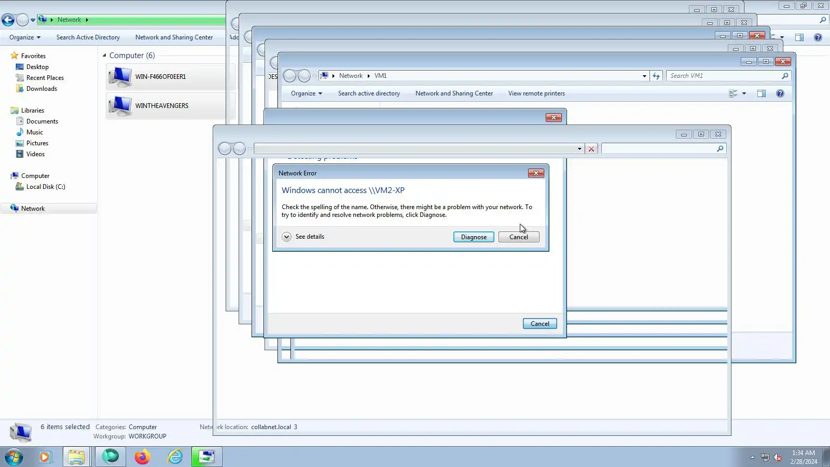The image size is (830, 467).
Task: Stop loading in the blank Explorer window
Action: (x=591, y=149)
